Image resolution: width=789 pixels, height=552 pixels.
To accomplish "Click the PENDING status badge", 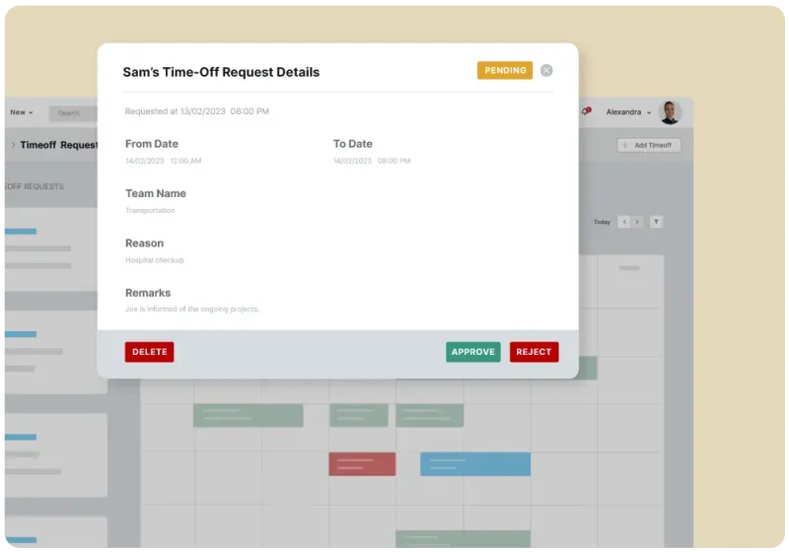I will pos(505,70).
